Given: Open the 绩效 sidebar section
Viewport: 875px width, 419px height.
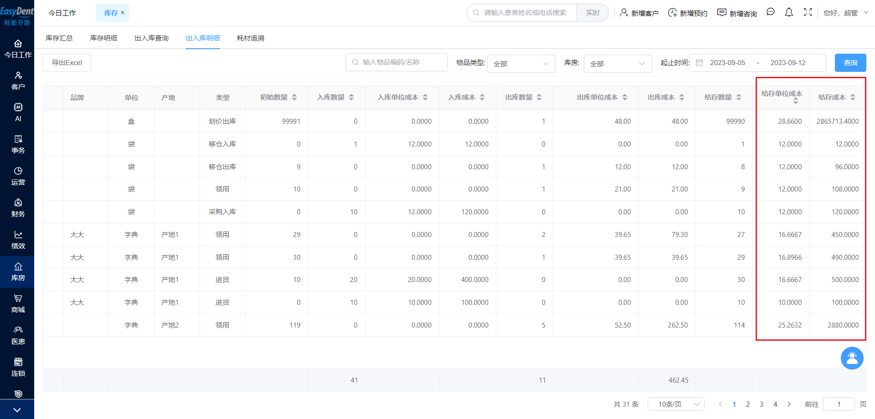Looking at the screenshot, I should pyautogui.click(x=18, y=240).
